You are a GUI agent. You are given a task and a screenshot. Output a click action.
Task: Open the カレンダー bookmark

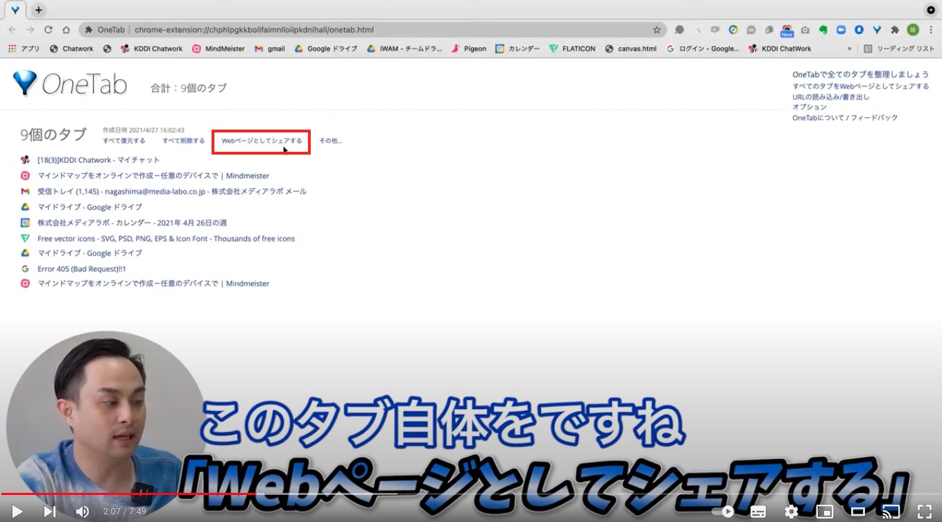coord(517,49)
